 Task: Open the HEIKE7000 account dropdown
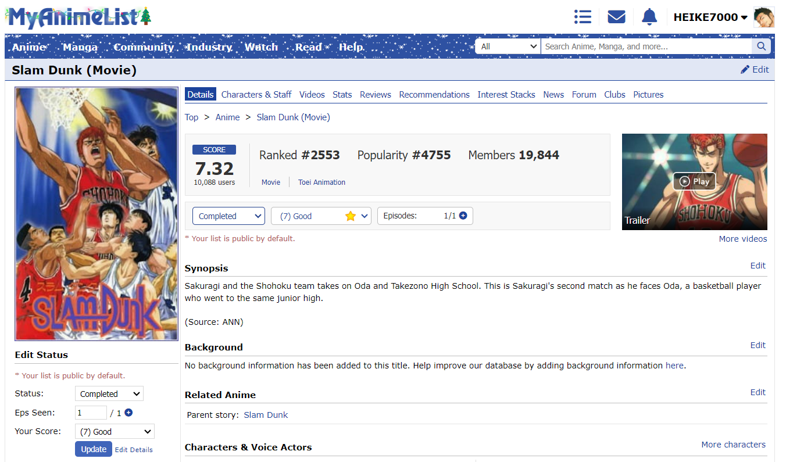(x=710, y=17)
